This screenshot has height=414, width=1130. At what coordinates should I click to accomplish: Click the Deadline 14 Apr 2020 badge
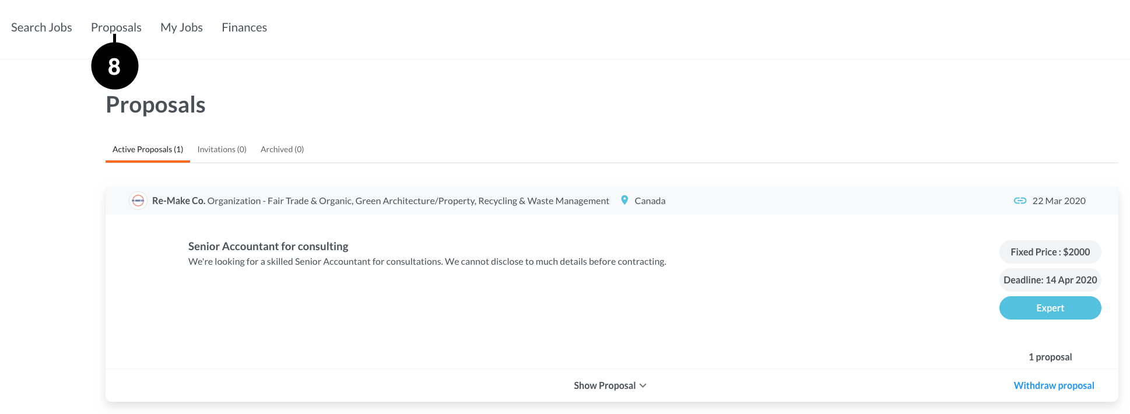pos(1050,280)
